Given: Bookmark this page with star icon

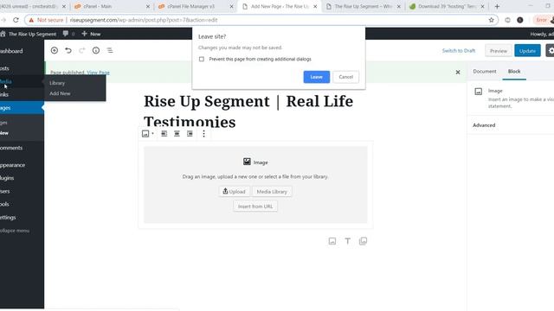Looking at the screenshot, I should [491, 20].
